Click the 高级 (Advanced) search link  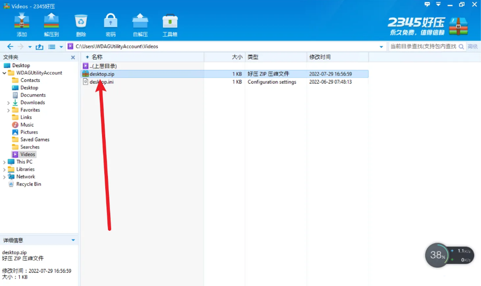pos(472,46)
